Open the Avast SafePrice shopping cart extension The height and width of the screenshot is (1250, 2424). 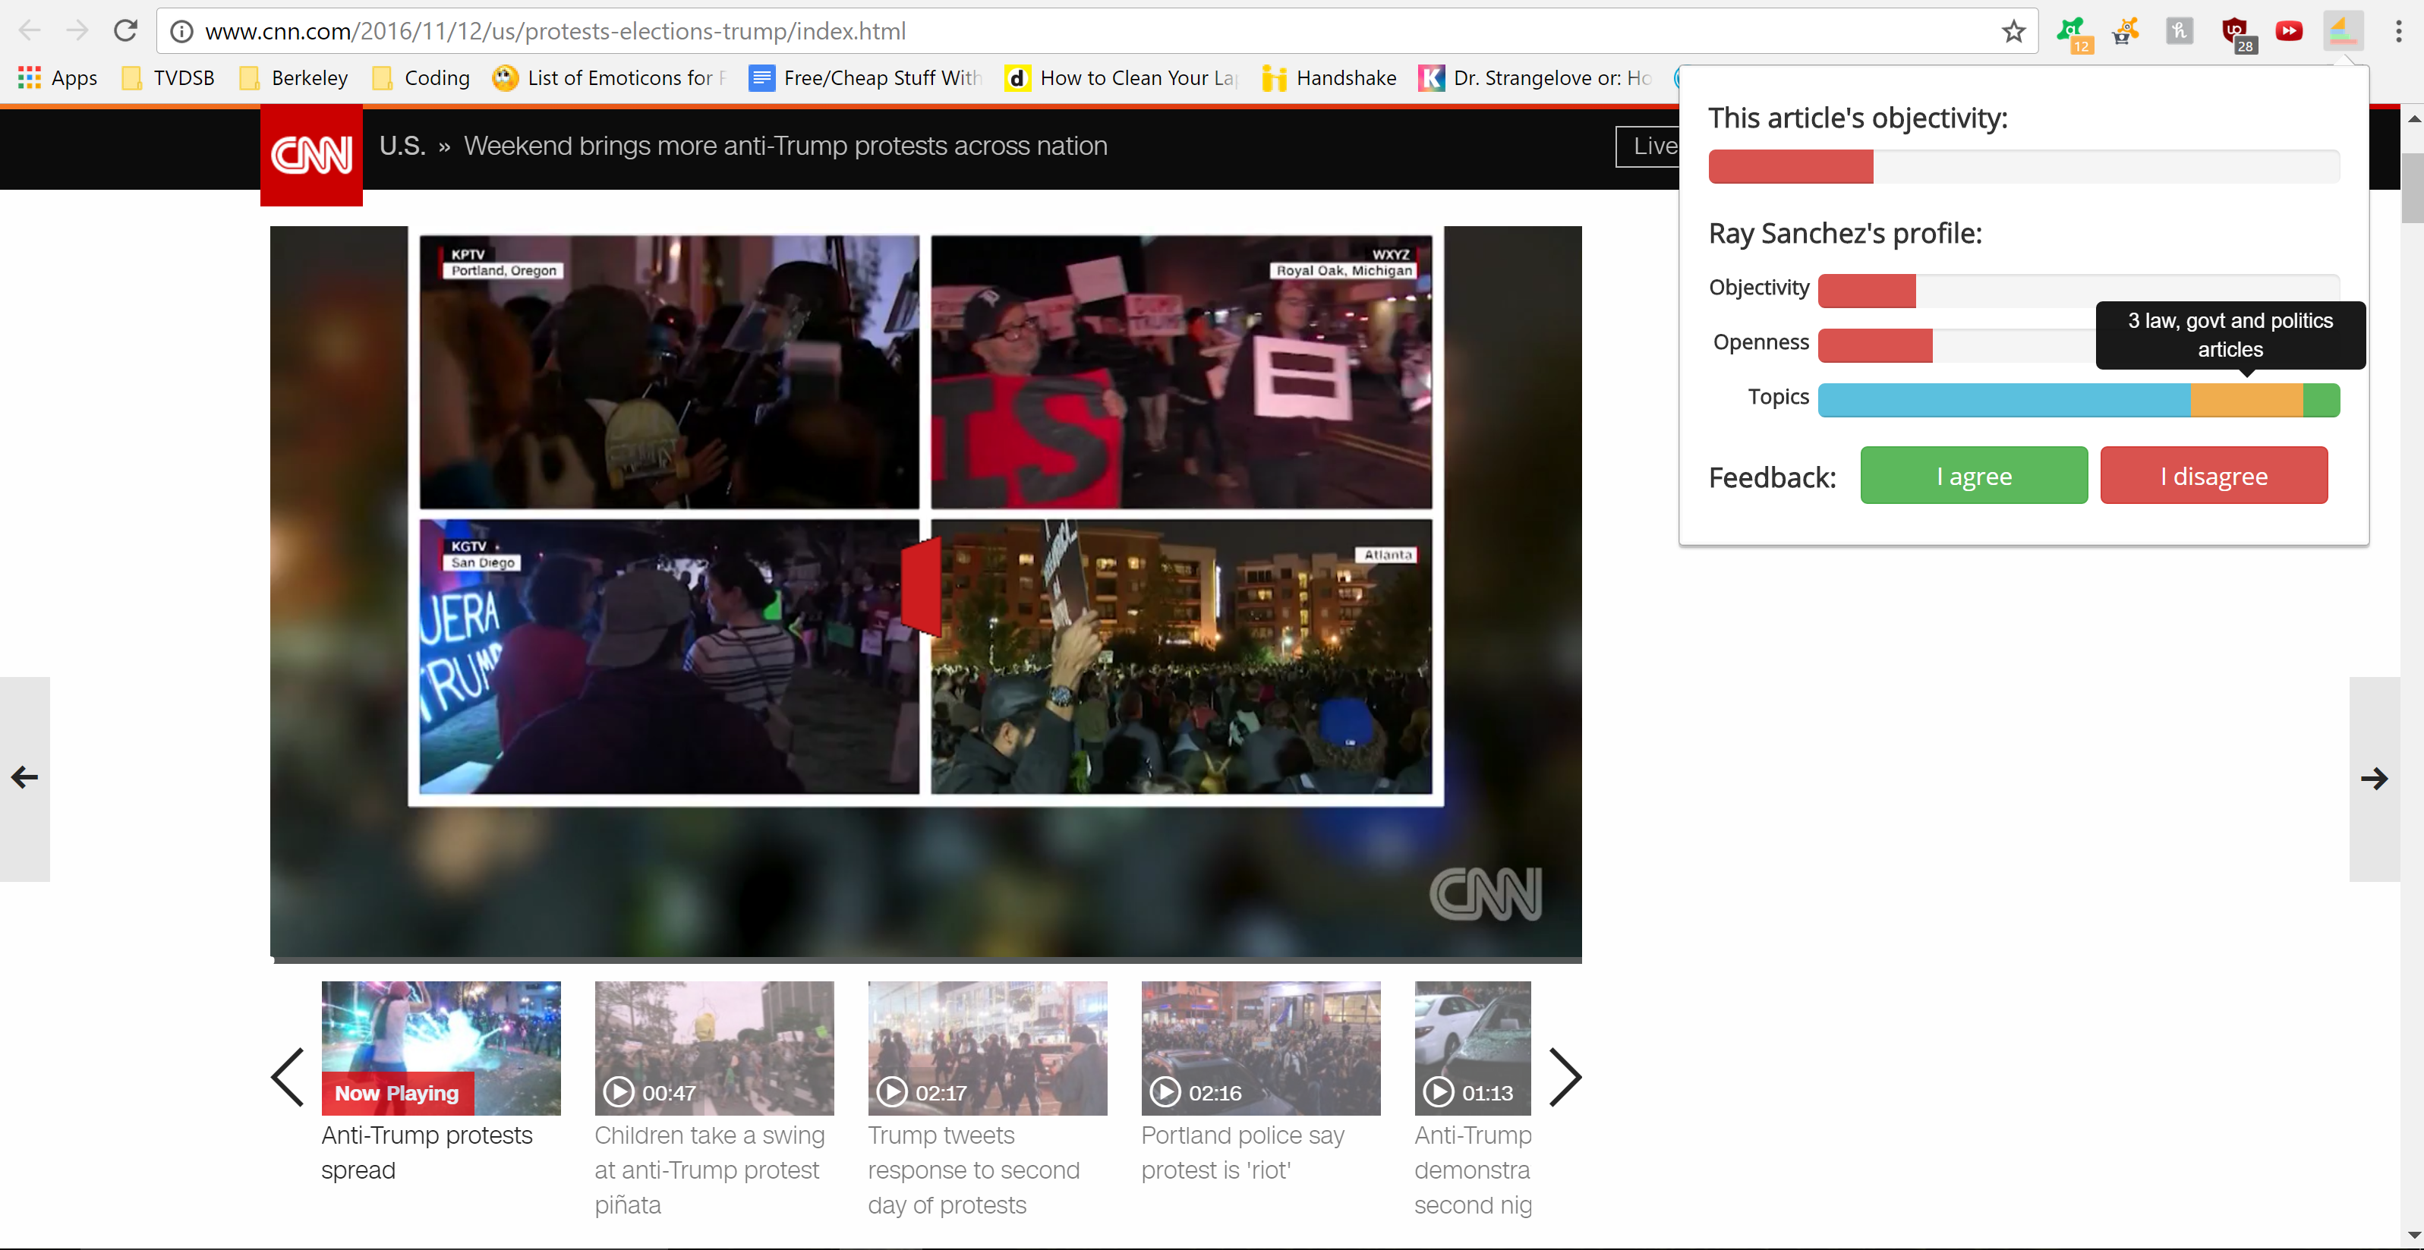click(x=2125, y=31)
